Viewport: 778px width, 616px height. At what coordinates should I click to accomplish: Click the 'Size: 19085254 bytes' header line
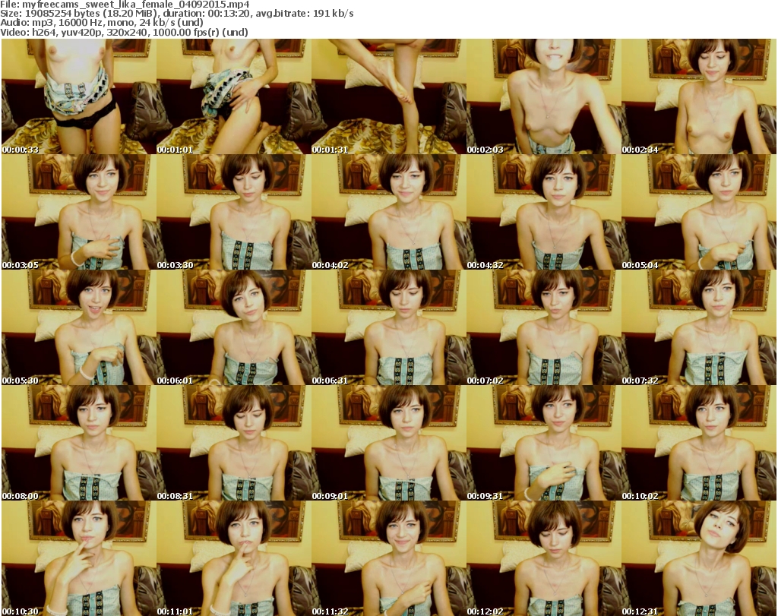point(176,14)
